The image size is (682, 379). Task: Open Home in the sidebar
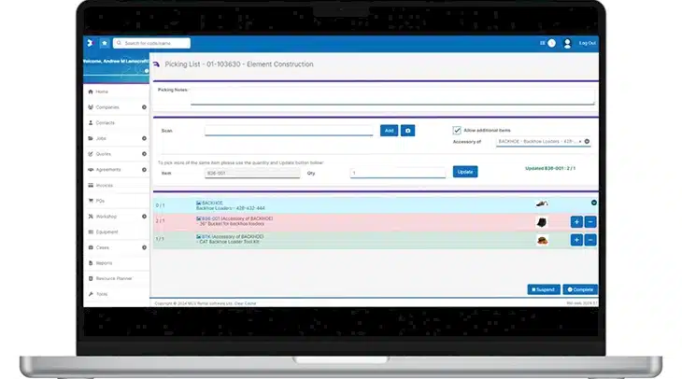tap(102, 91)
